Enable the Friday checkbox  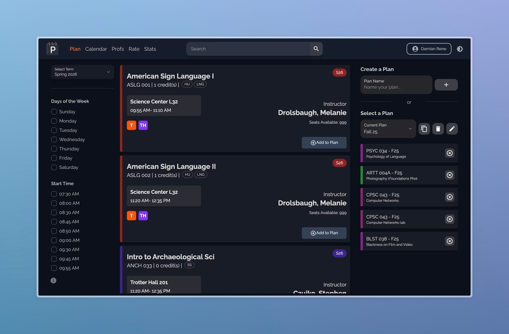pos(54,158)
